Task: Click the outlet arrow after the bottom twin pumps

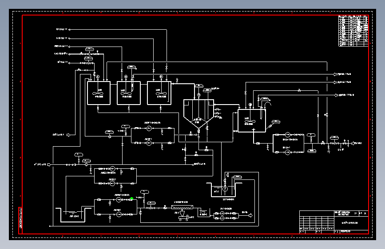Action: coord(250,215)
